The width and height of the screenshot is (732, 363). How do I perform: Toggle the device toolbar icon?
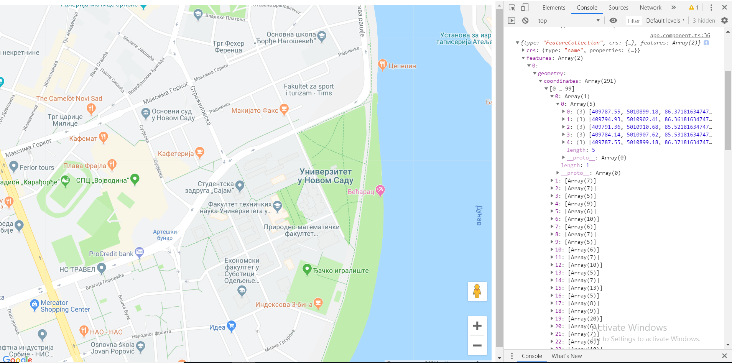(525, 7)
